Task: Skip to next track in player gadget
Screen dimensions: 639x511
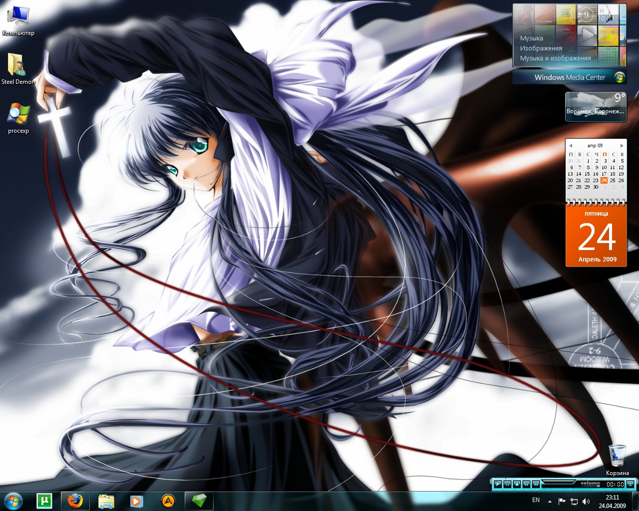Action: (536, 484)
